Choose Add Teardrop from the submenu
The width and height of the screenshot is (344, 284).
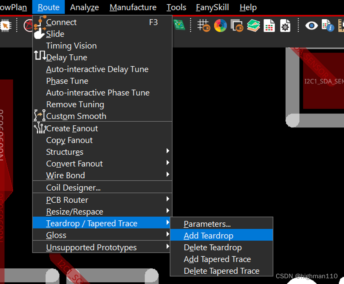pyautogui.click(x=209, y=236)
